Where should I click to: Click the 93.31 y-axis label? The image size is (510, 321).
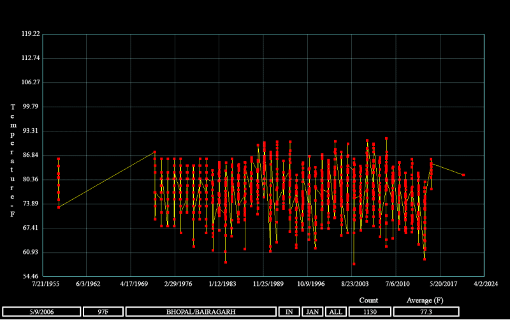click(31, 131)
